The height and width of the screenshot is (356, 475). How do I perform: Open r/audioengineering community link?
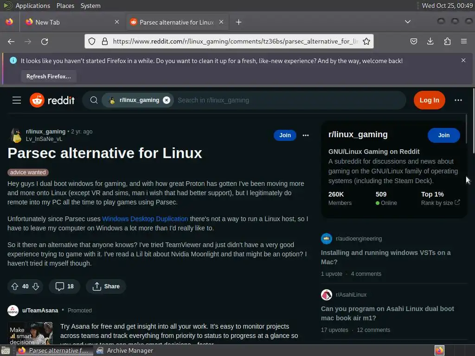click(359, 239)
